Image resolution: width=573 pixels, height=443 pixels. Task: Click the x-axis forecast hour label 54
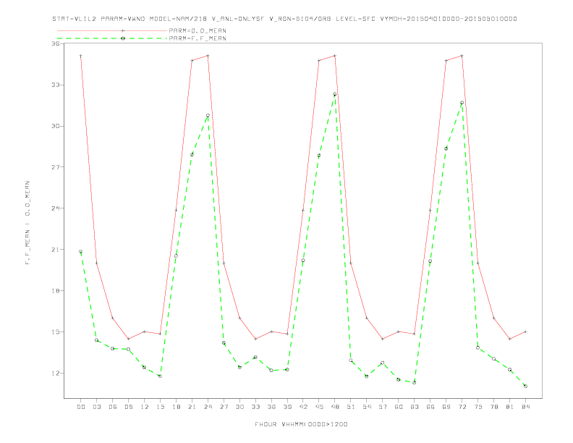pos(367,407)
